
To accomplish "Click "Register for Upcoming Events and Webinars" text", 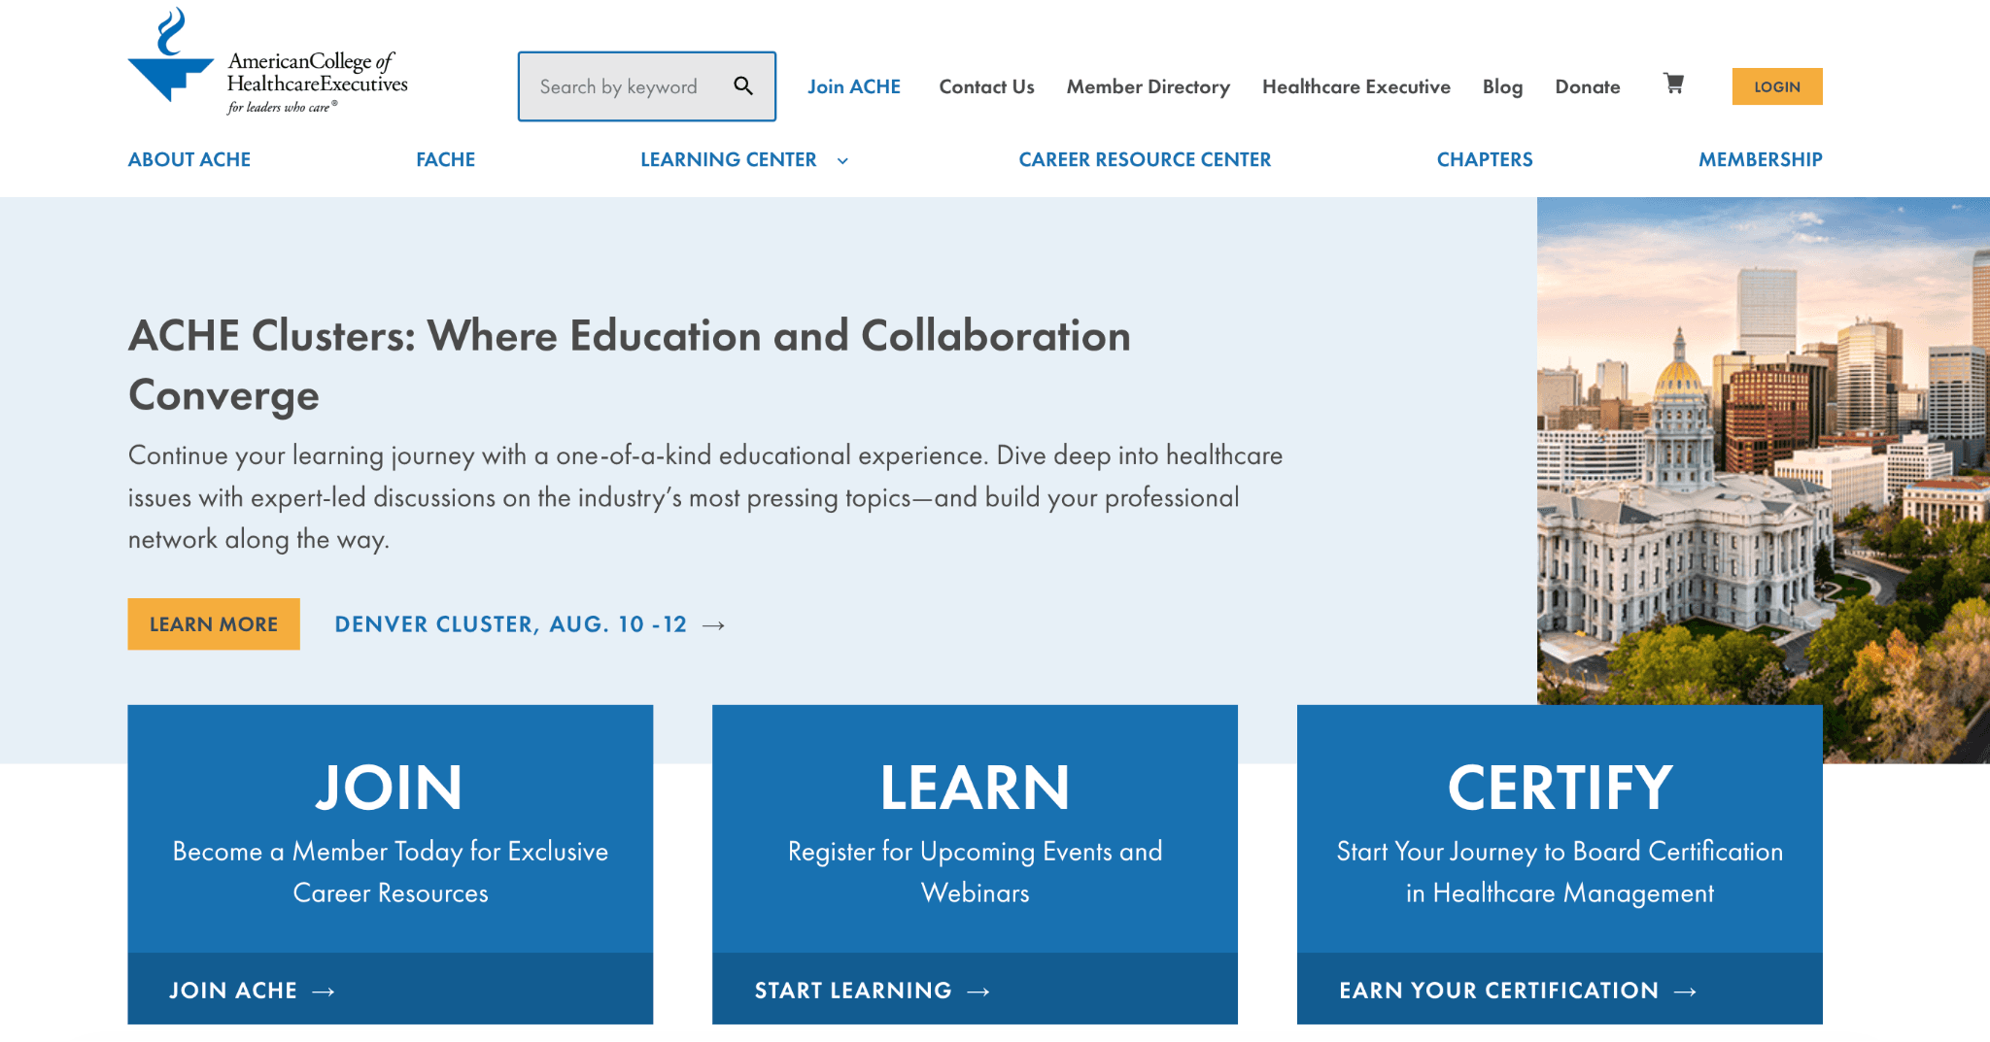I will coord(975,872).
